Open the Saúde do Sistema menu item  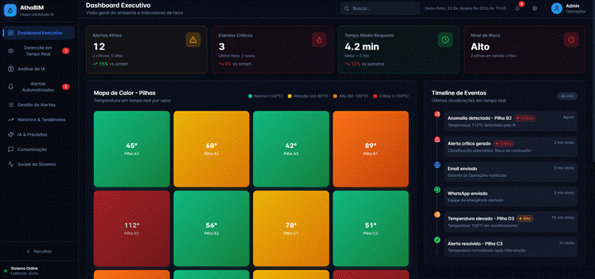[39, 165]
